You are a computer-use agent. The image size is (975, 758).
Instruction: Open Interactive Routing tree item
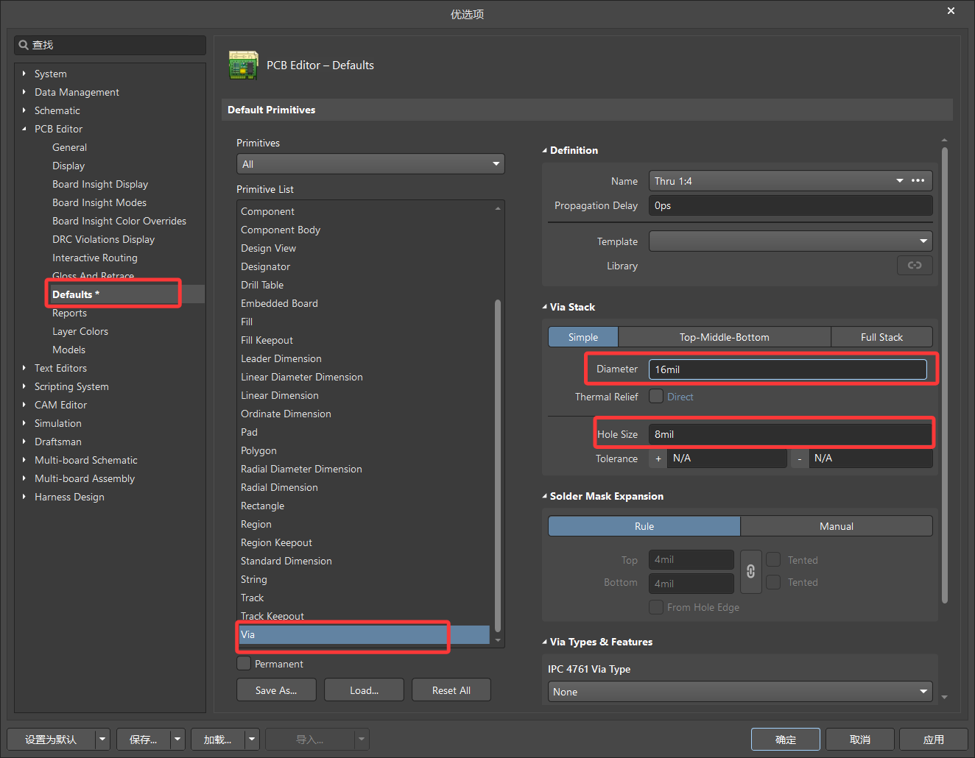(x=95, y=258)
